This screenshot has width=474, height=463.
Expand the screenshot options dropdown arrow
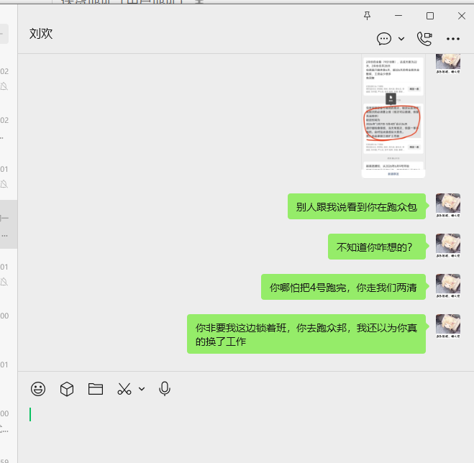pyautogui.click(x=142, y=389)
